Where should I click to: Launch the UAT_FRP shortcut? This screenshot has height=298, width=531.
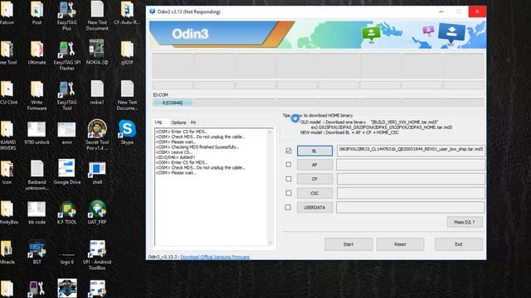pos(97,212)
